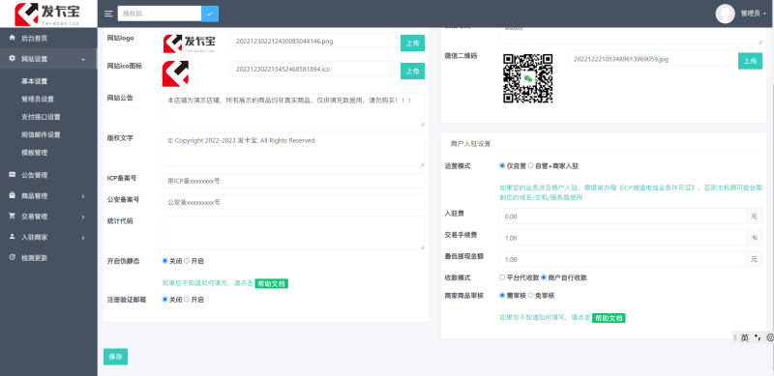
Task: Click the QR code filename input field
Action: [x=653, y=59]
